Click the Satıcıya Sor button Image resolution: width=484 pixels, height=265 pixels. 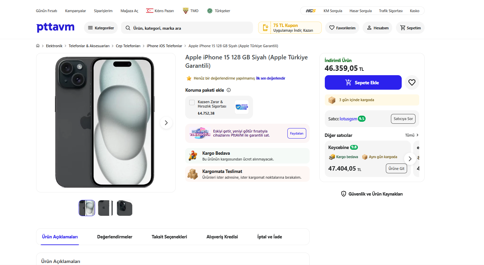coord(403,119)
